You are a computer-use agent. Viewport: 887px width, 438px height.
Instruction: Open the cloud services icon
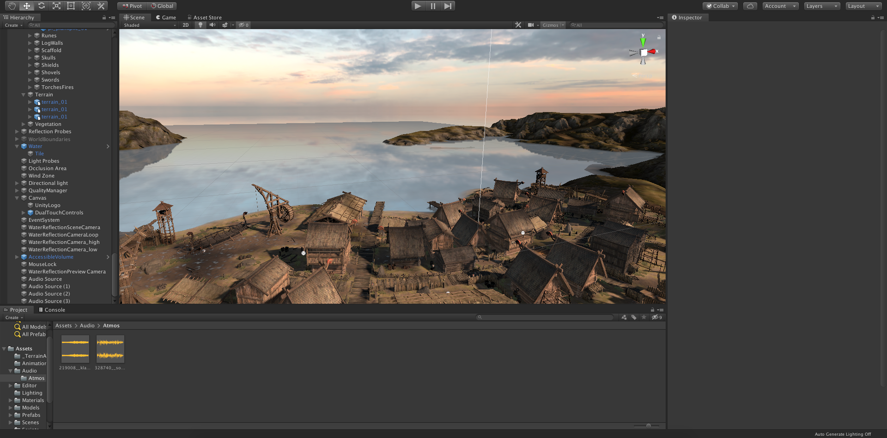pyautogui.click(x=750, y=6)
